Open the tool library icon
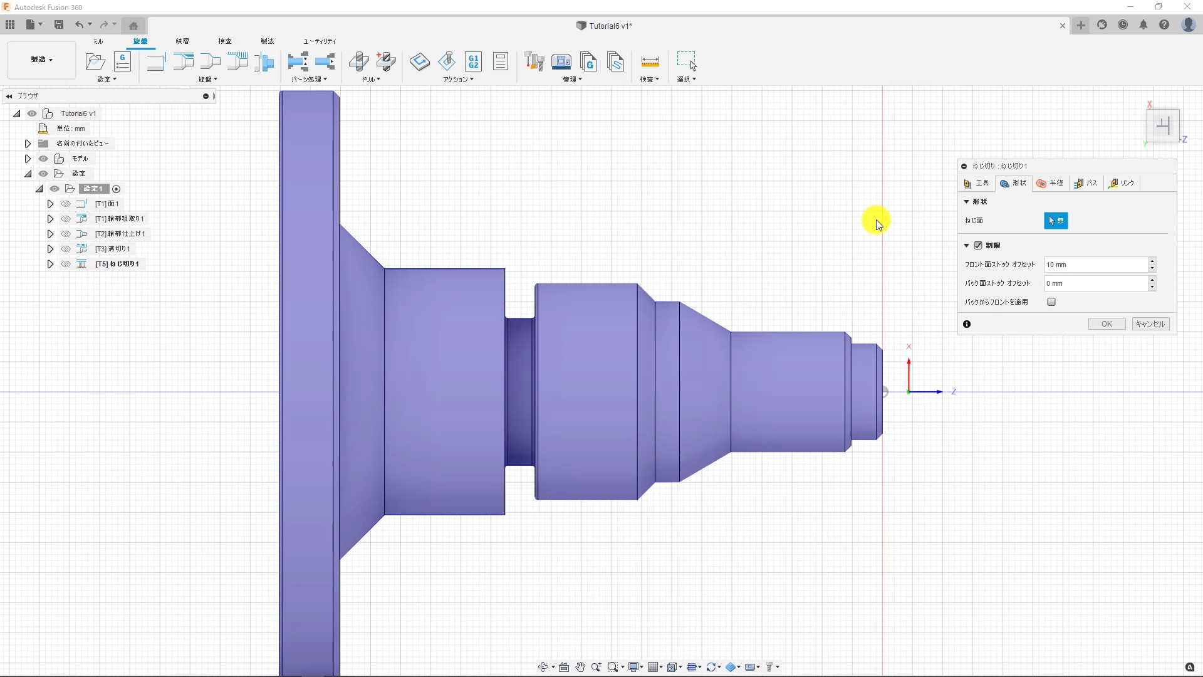Image resolution: width=1203 pixels, height=677 pixels. point(534,61)
